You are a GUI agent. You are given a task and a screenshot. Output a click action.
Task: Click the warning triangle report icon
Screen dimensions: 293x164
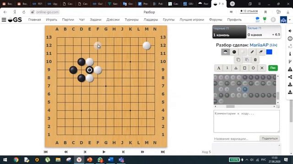click(290, 69)
